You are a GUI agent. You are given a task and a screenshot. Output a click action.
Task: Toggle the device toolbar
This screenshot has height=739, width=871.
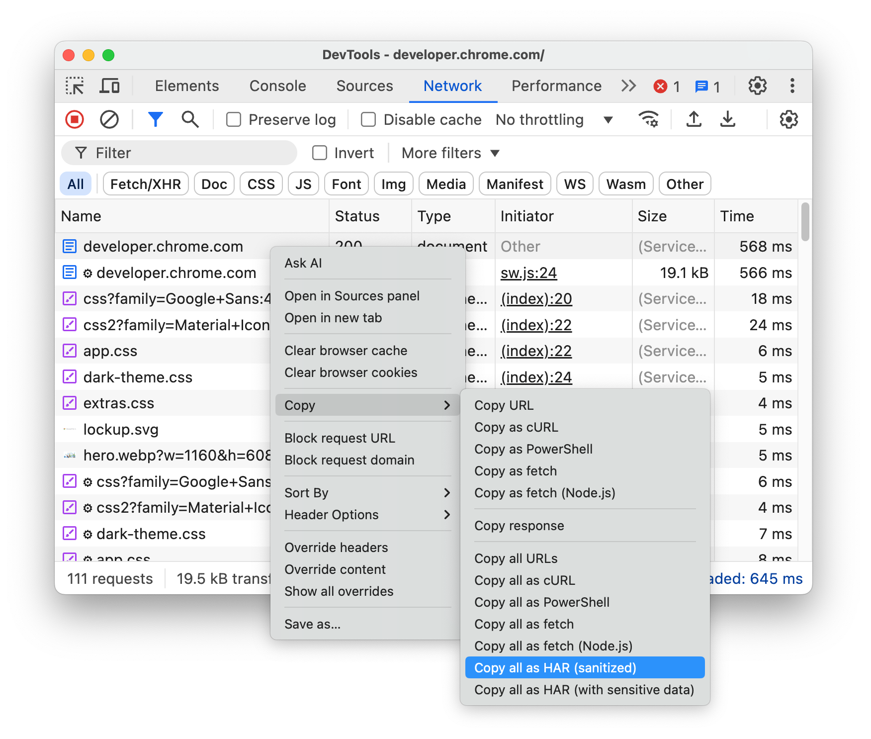click(x=109, y=86)
